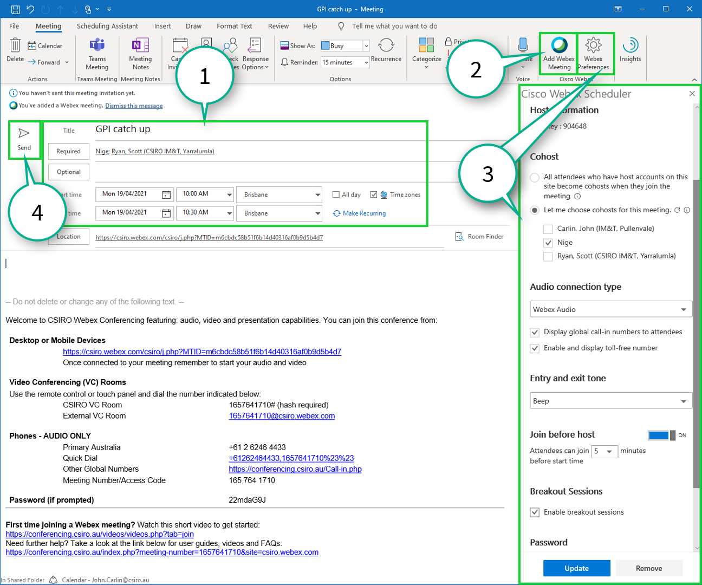Click the Save icon in the title bar
702x585 pixels.
pos(15,9)
